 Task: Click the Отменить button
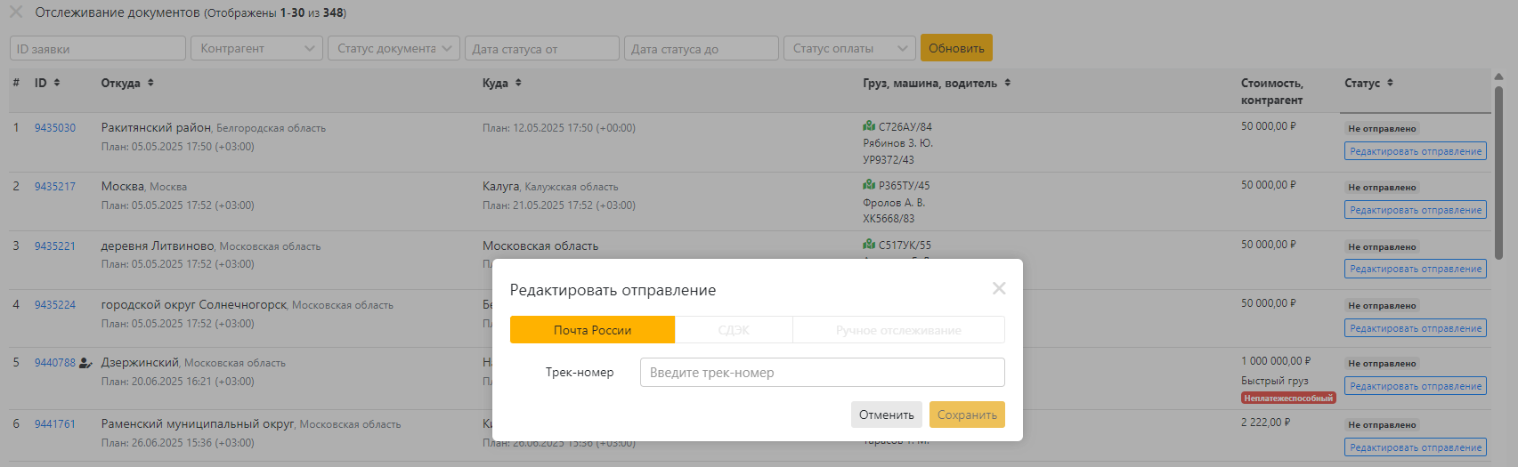pos(887,415)
